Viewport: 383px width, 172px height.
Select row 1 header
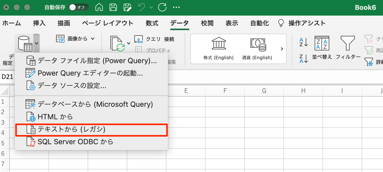(x=5, y=102)
